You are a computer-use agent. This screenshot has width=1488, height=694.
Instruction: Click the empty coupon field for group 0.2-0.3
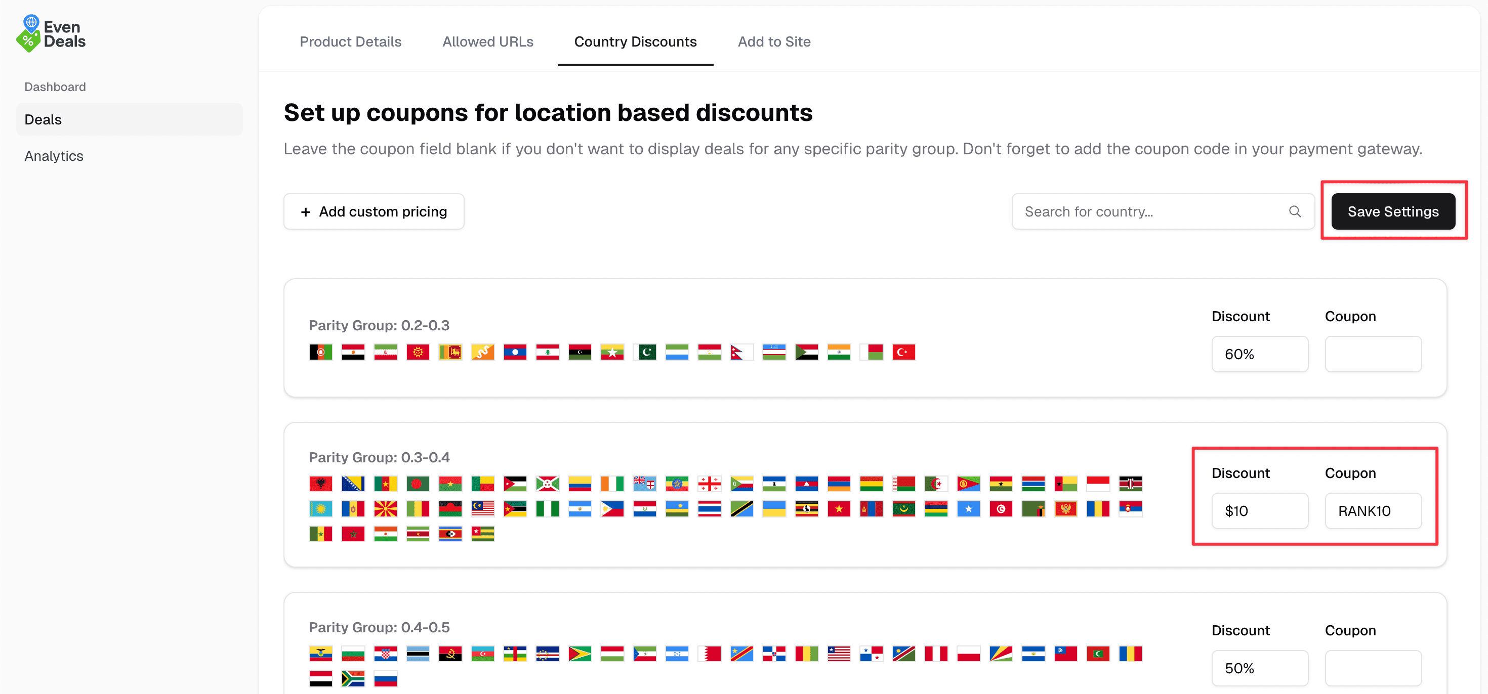coord(1373,354)
